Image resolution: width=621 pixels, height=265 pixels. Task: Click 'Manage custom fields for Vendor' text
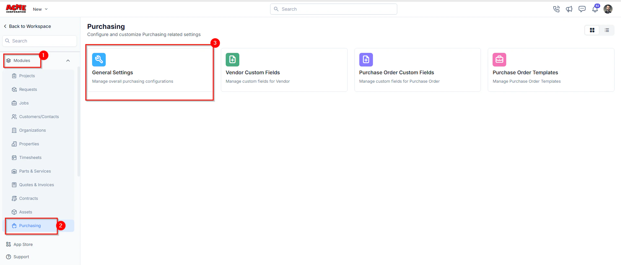[258, 81]
